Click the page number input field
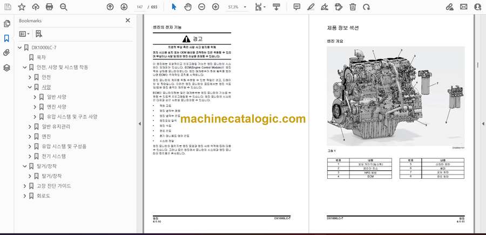The width and height of the screenshot is (486, 235). click(140, 7)
